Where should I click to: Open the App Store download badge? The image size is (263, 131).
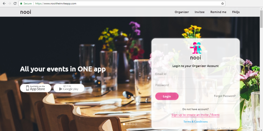[35, 88]
